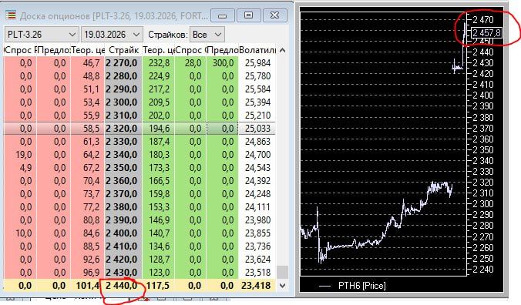Screen dimensions: 521x305
Task: Select the strike 2 310,0 cell
Action: (123, 116)
